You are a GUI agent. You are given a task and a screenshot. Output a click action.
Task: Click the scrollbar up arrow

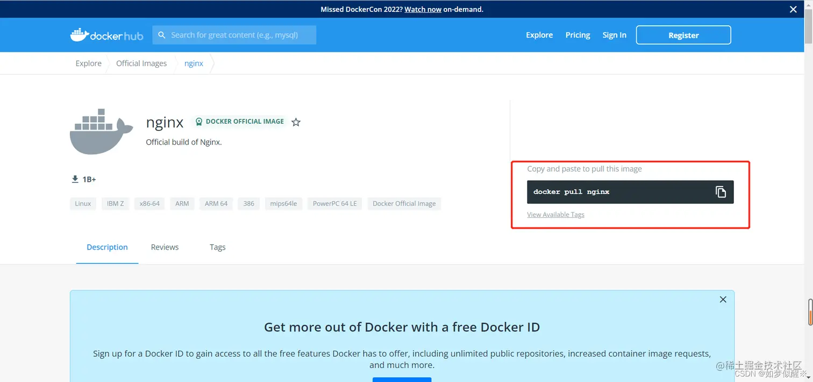[808, 4]
